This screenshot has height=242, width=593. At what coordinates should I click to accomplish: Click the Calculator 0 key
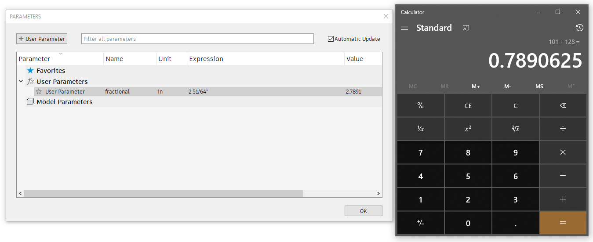(x=468, y=223)
